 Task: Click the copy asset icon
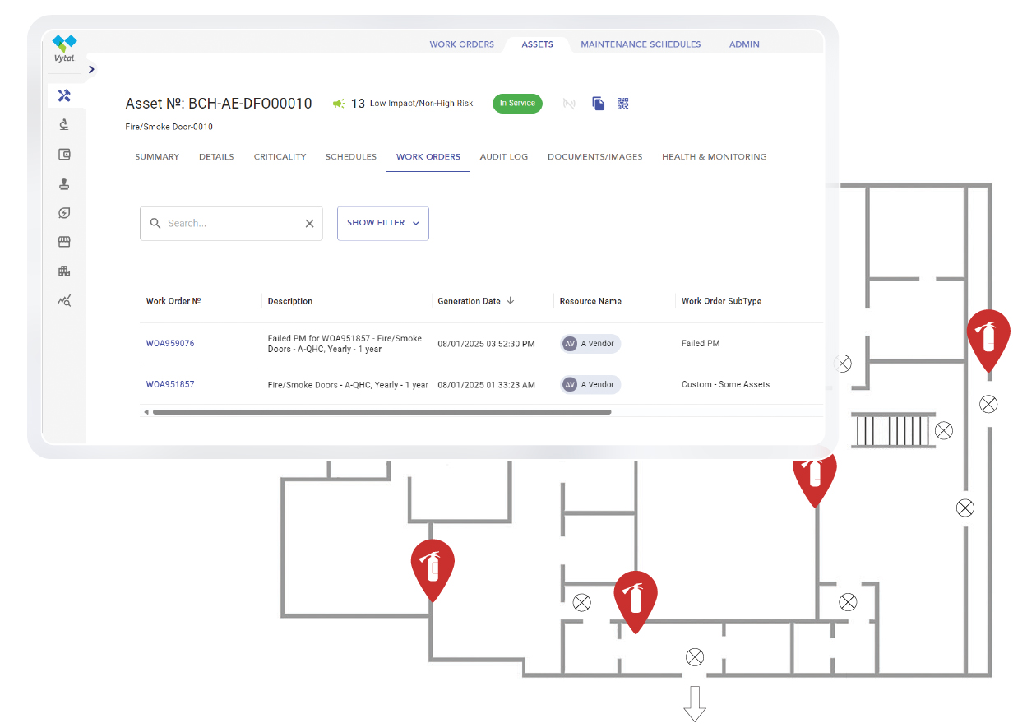599,104
